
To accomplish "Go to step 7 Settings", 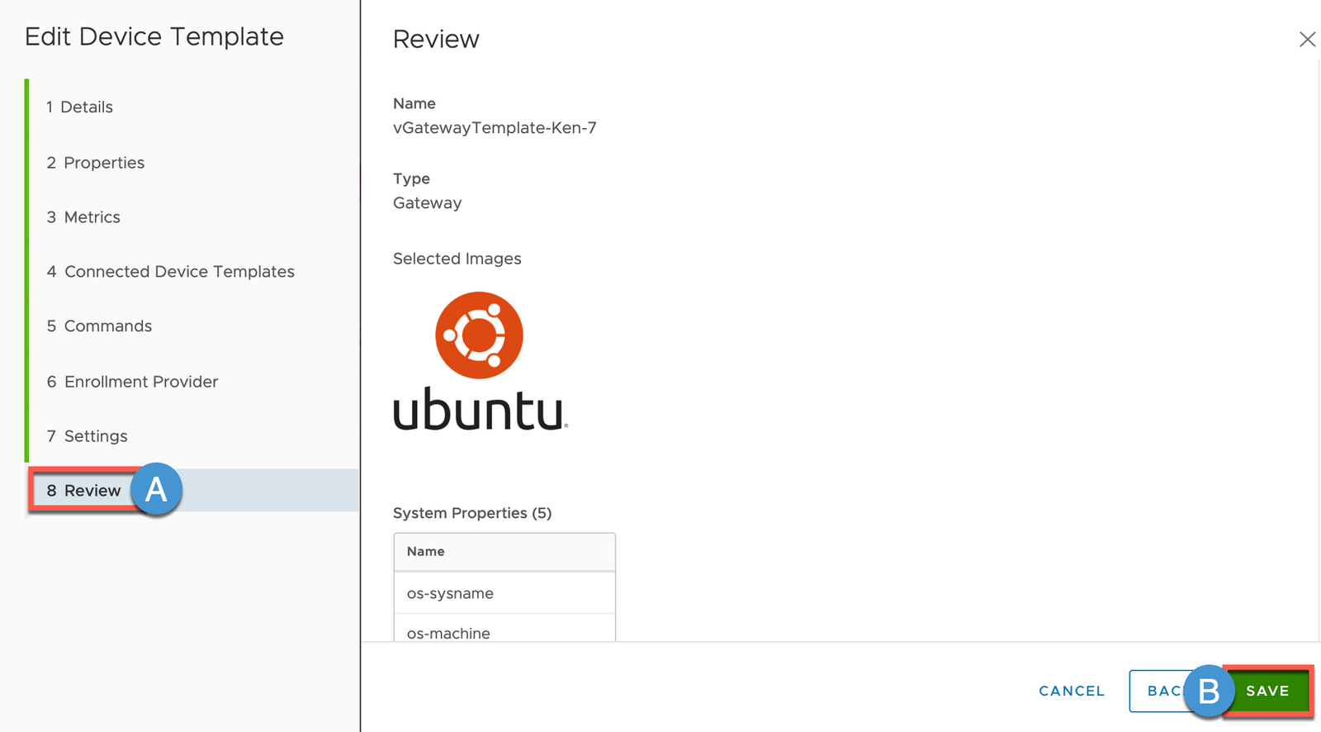I will pos(87,436).
